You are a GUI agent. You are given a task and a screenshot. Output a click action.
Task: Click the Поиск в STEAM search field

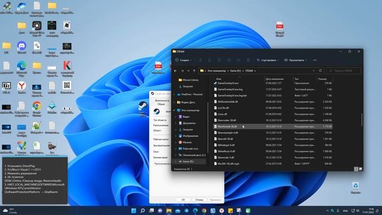pos(344,70)
